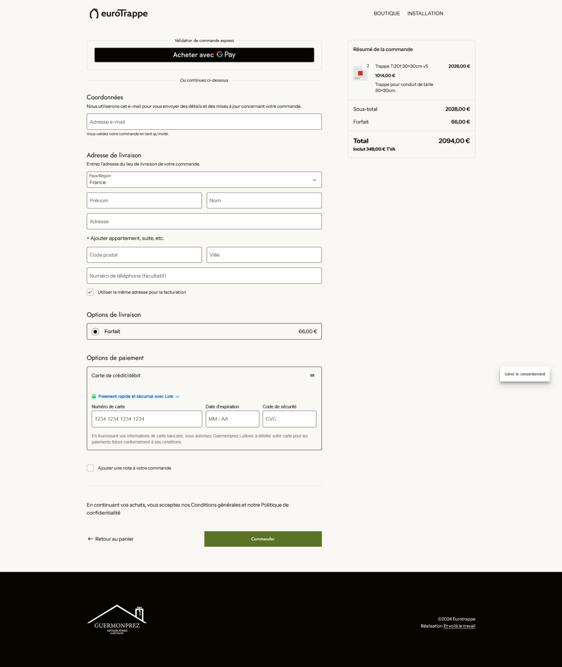The height and width of the screenshot is (667, 562).
Task: Open the Pays/Région country dropdown
Action: 204,180
